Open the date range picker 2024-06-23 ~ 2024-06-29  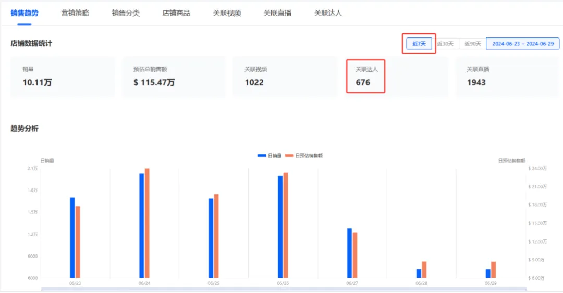523,44
